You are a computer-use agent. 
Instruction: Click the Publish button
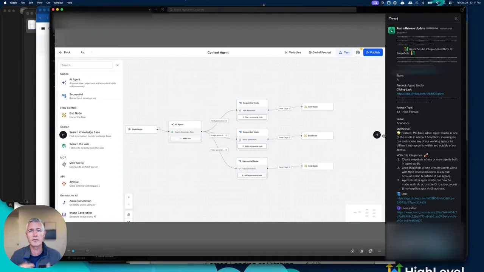pos(373,53)
